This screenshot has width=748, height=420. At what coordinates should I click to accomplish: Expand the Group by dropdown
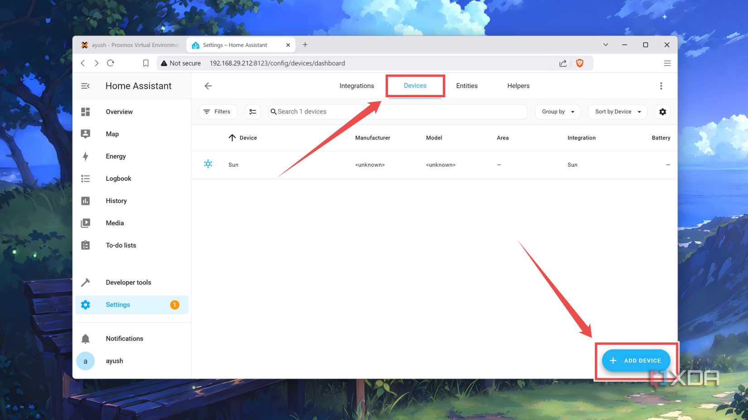coord(558,112)
